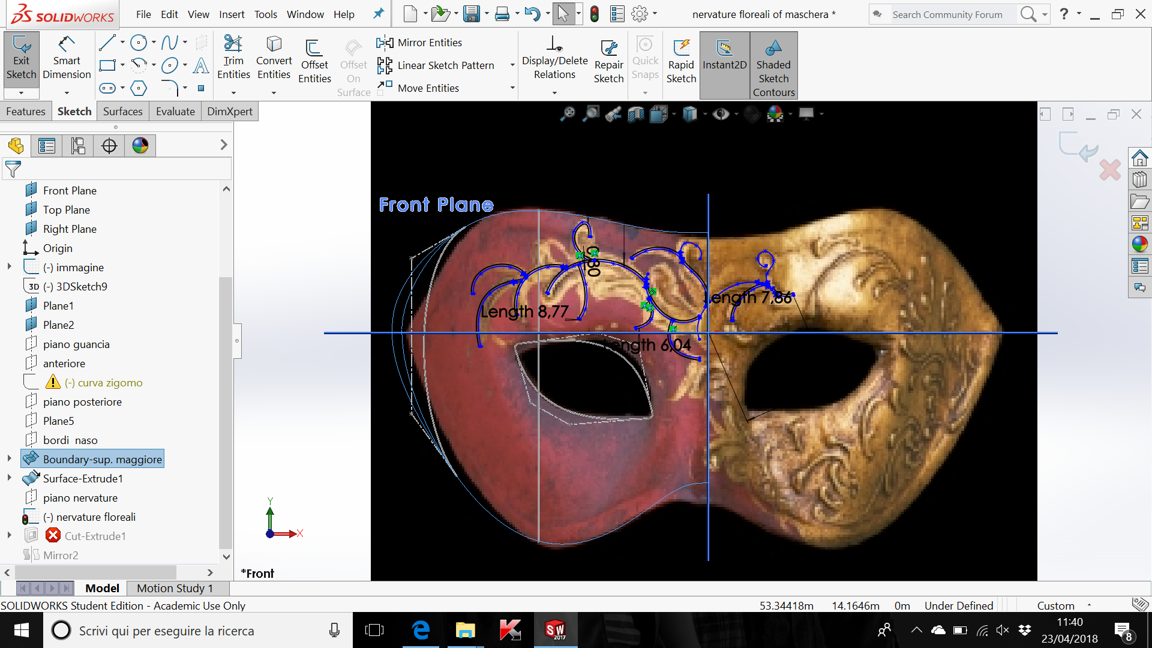
Task: Select the Convert Entities tool
Action: 274,58
